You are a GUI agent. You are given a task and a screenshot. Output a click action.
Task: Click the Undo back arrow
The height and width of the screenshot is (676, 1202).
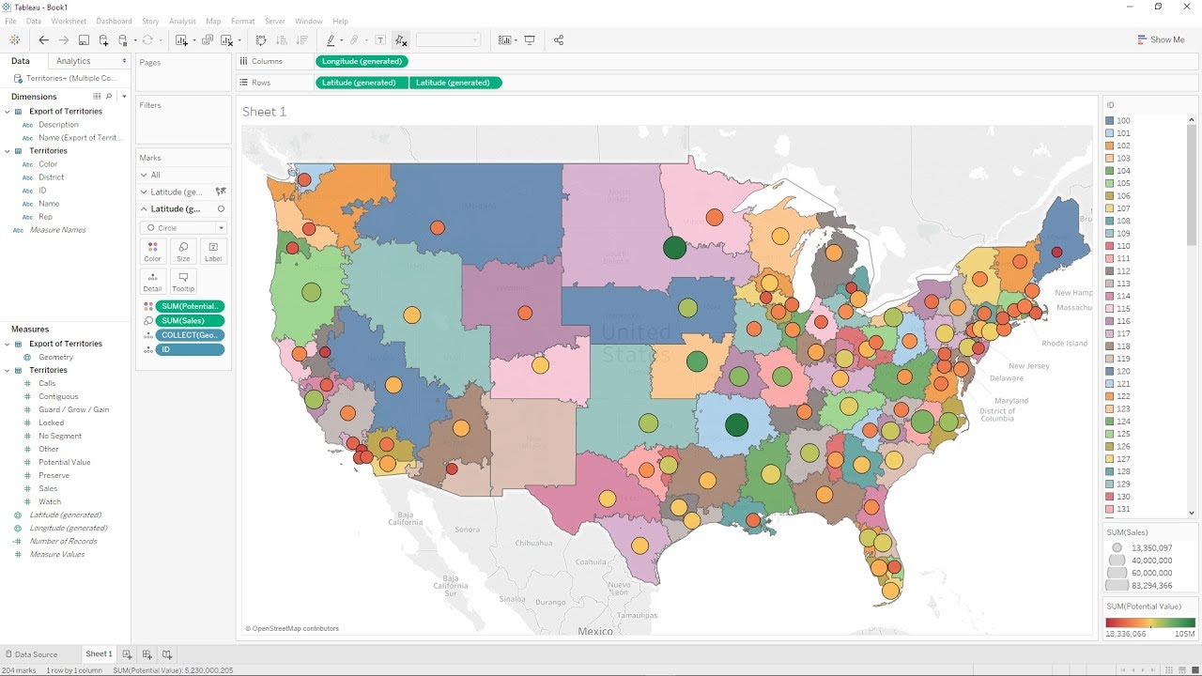(x=43, y=40)
